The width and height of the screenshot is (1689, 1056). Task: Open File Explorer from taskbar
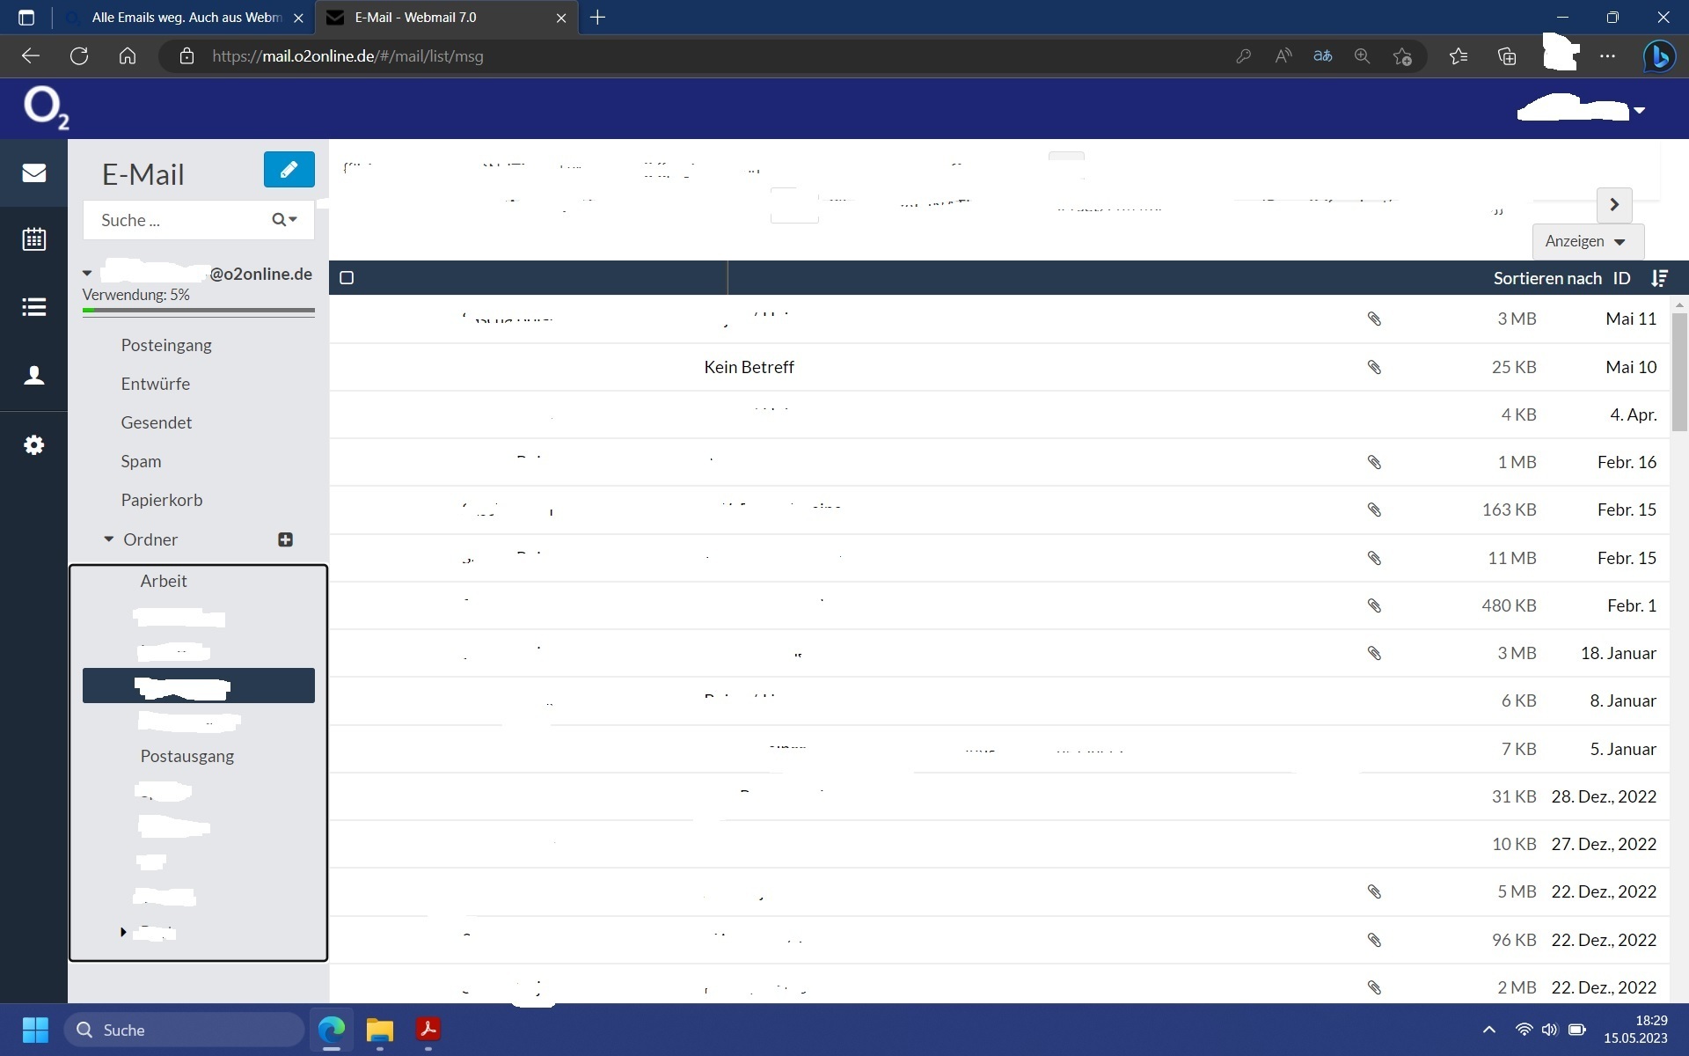[380, 1030]
